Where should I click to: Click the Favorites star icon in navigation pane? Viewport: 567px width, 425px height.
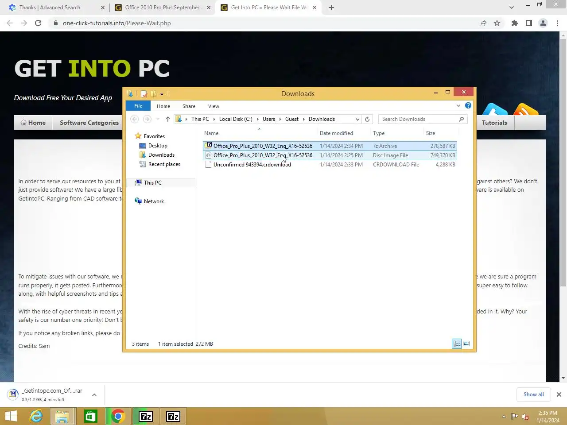click(x=138, y=136)
